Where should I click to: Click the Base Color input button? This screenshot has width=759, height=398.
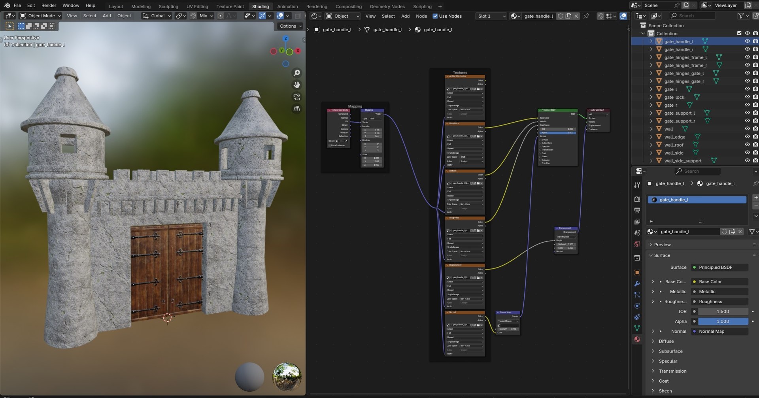(719, 282)
